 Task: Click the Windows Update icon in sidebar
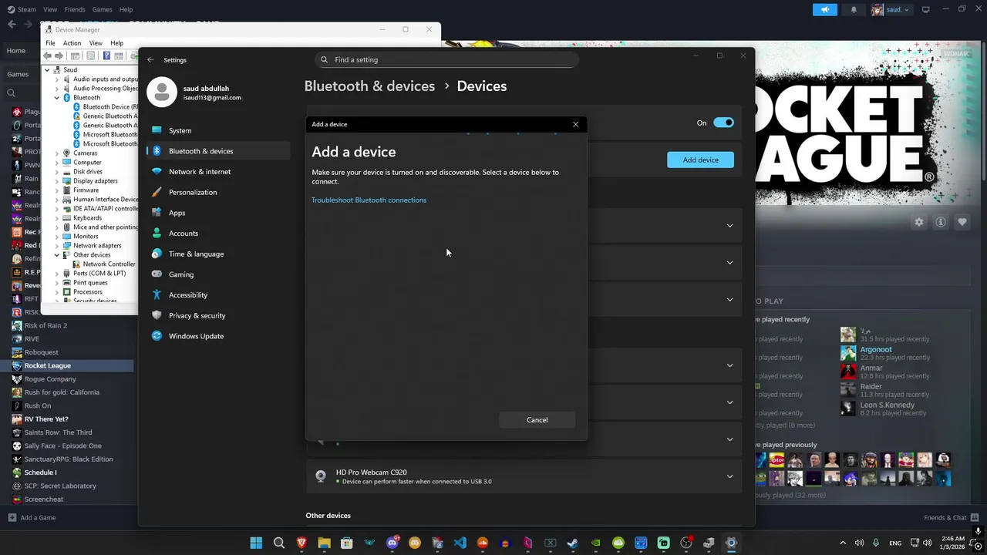click(x=157, y=336)
